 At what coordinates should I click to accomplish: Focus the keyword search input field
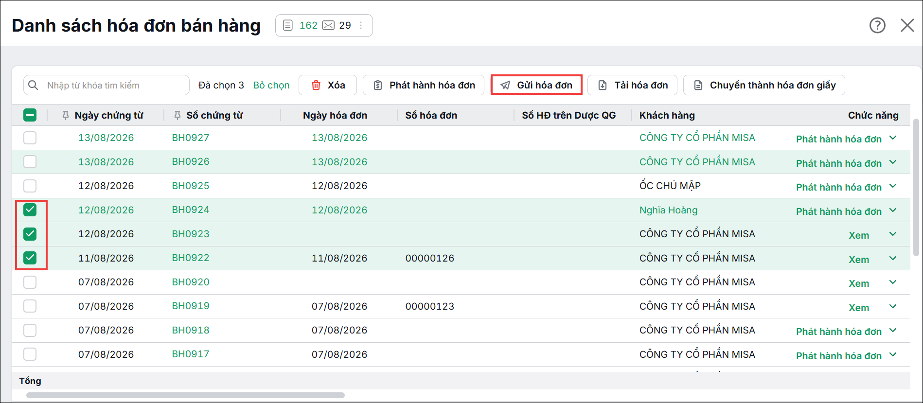coord(106,85)
